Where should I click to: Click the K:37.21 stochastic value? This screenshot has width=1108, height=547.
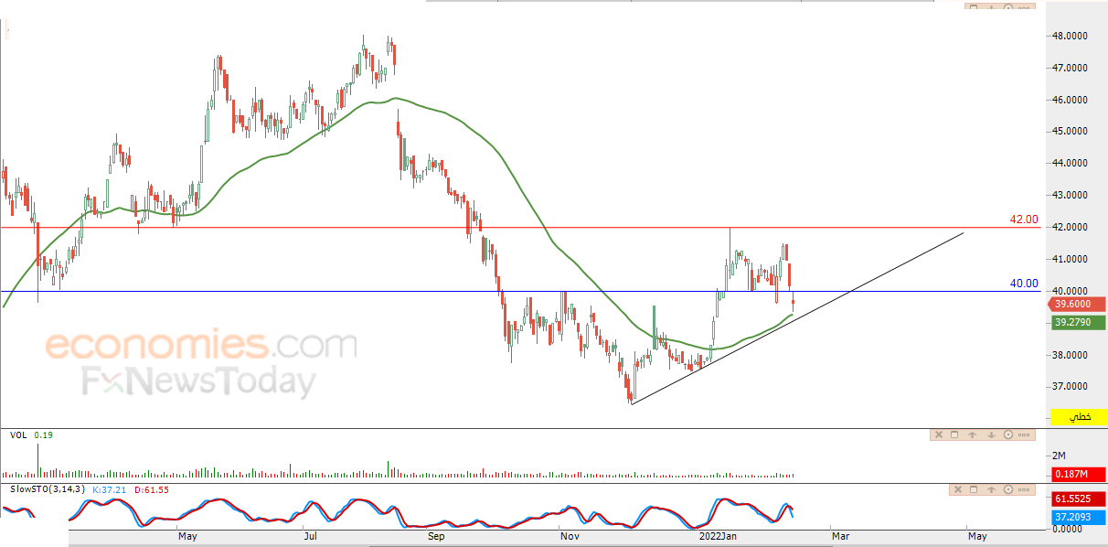pyautogui.click(x=110, y=489)
